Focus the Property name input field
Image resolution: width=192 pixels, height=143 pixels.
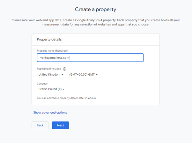105,58
